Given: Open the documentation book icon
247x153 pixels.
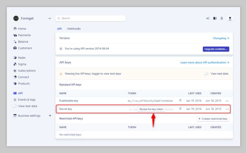Looking at the screenshot, I should click(x=215, y=18).
